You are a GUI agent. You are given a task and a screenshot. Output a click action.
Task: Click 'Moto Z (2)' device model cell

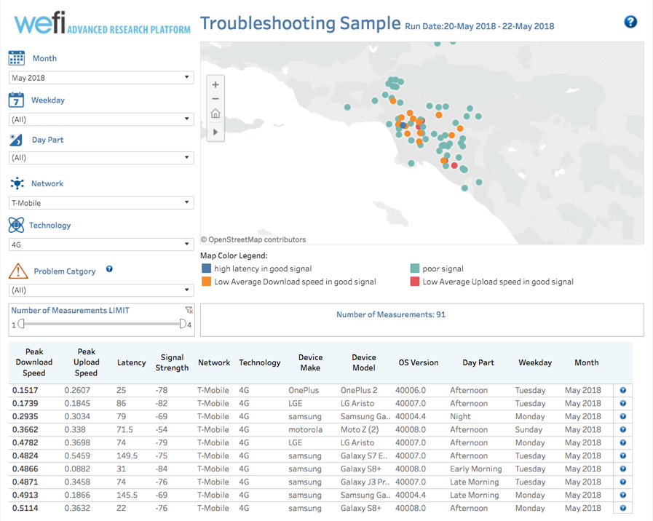click(360, 429)
